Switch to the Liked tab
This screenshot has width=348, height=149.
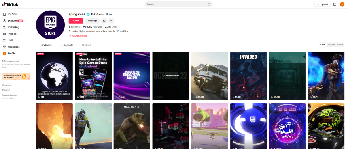86,45
